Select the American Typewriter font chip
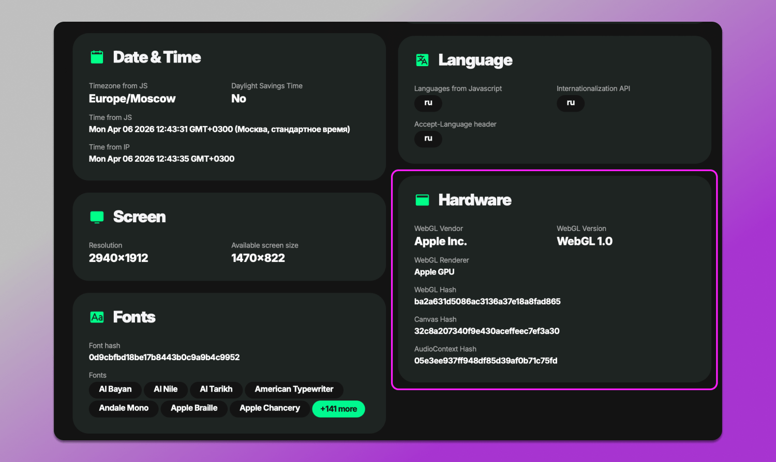Screen dimensions: 776x462 pyautogui.click(x=294, y=389)
